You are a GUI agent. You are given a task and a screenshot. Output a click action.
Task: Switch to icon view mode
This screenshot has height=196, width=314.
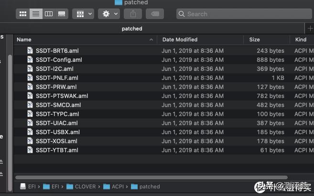coord(22,14)
